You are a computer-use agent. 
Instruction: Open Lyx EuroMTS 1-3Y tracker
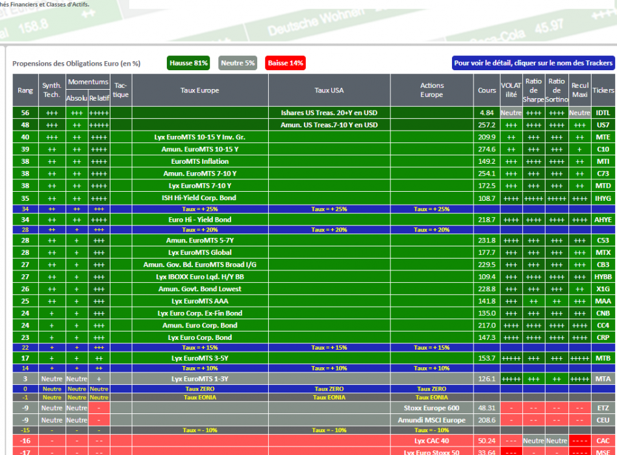199,379
